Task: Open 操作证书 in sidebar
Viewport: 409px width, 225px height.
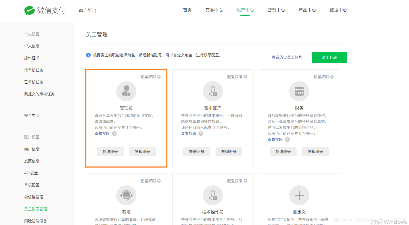Action: coord(32,58)
